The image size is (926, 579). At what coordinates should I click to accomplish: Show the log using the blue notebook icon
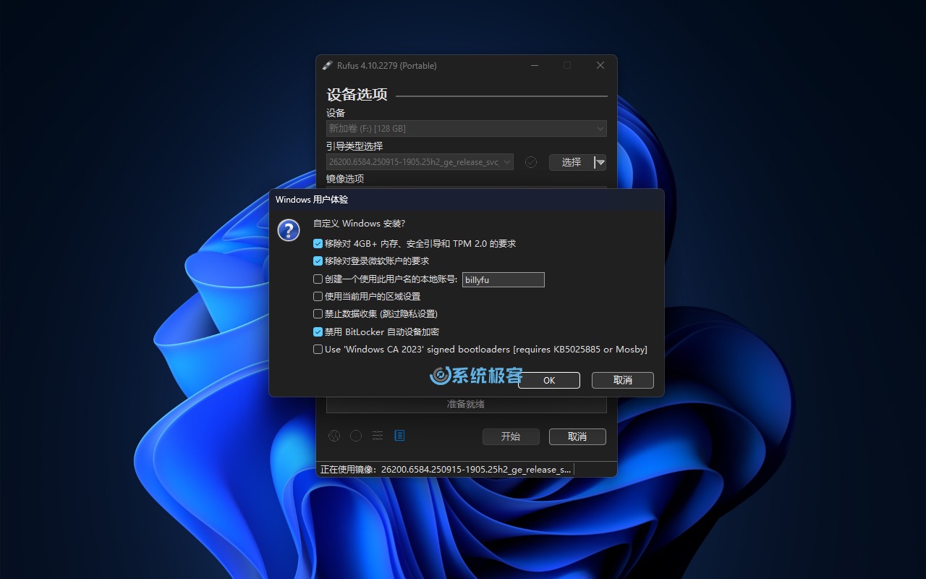(x=399, y=436)
